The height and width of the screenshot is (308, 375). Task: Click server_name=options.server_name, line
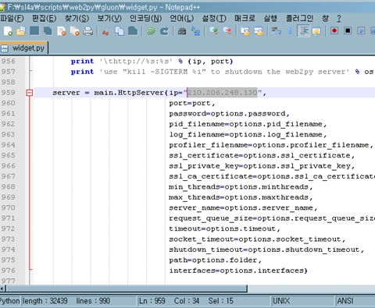point(243,208)
